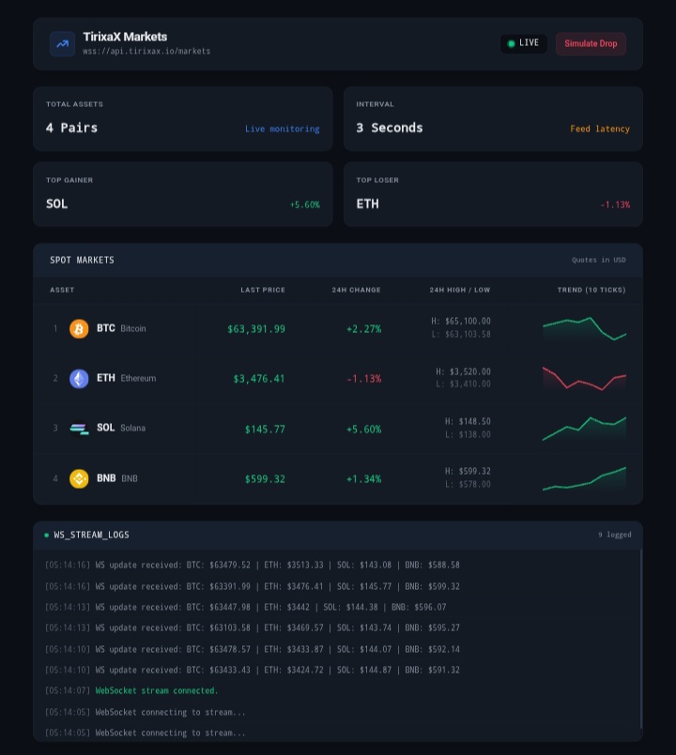The width and height of the screenshot is (676, 755).
Task: Select the log line with BTC: $63478.57
Action: pyautogui.click(x=253, y=649)
